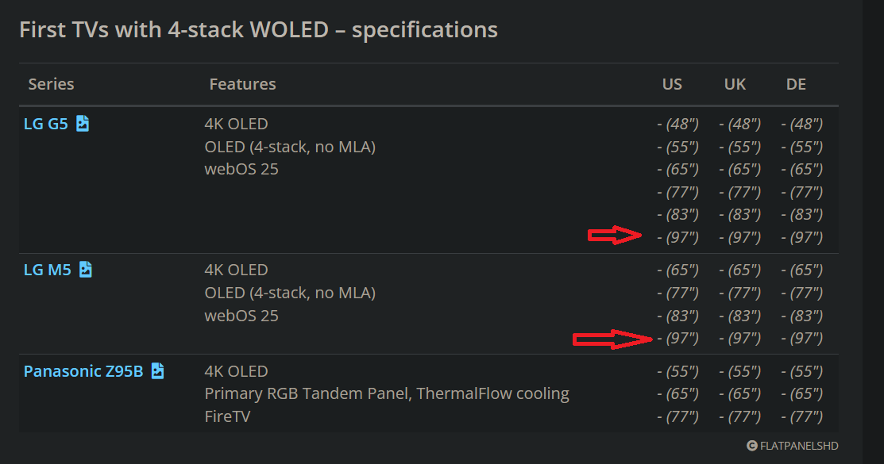
Task: Click the FLATPANELSHD watermark text
Action: pyautogui.click(x=799, y=446)
